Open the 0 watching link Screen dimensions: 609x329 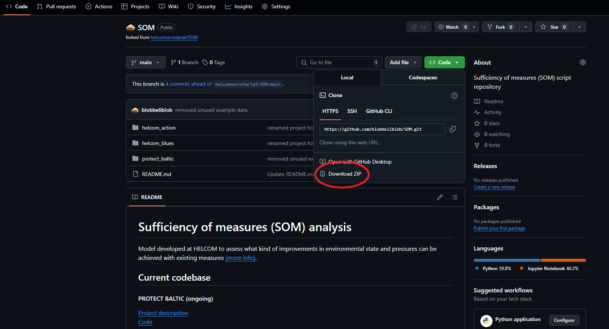(492, 134)
